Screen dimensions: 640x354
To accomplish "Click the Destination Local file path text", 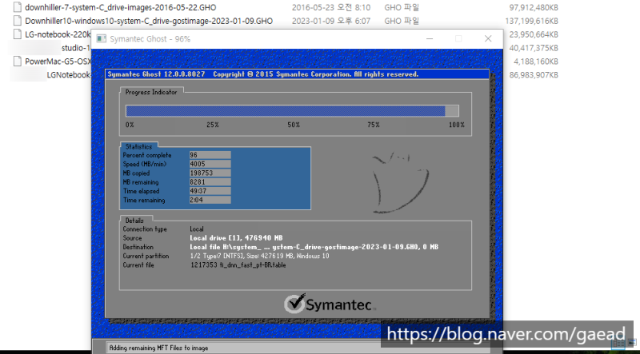I will click(x=314, y=247).
